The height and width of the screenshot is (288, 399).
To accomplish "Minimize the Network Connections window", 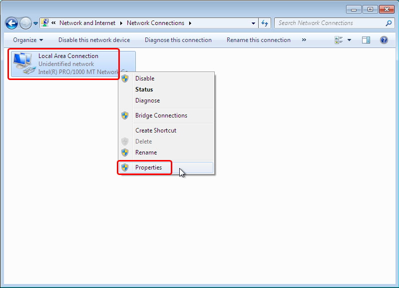I will pos(354,9).
